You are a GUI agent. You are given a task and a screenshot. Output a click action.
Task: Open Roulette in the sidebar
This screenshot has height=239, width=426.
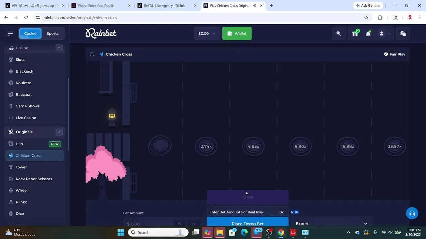coord(35,83)
